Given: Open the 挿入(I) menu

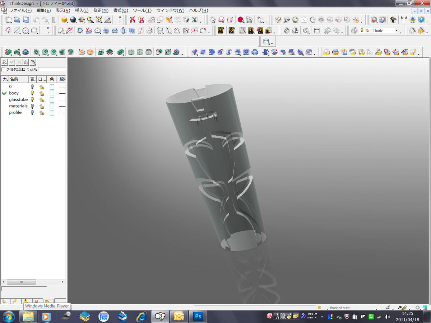Looking at the screenshot, I should click(82, 10).
